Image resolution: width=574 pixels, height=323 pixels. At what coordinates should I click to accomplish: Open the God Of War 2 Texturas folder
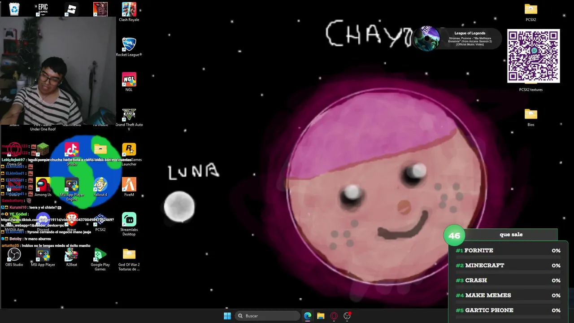pos(129,259)
